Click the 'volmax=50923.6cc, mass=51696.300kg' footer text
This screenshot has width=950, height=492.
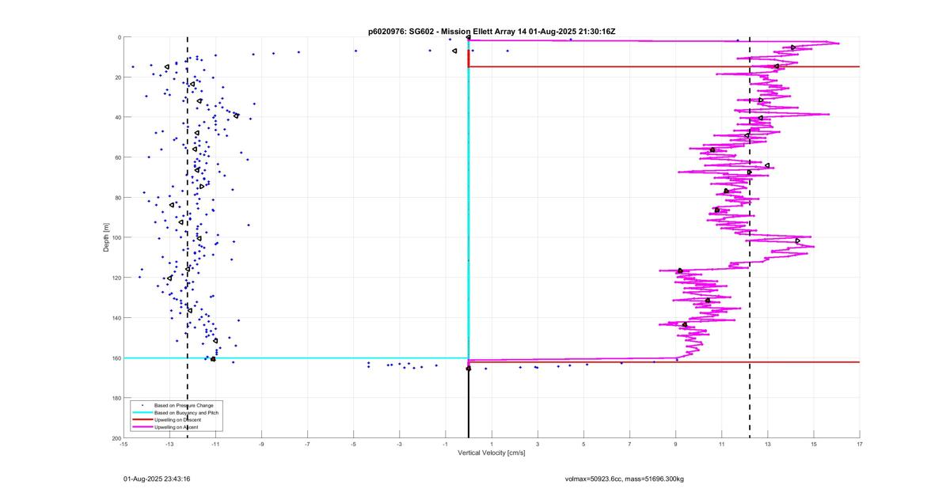coord(624,479)
